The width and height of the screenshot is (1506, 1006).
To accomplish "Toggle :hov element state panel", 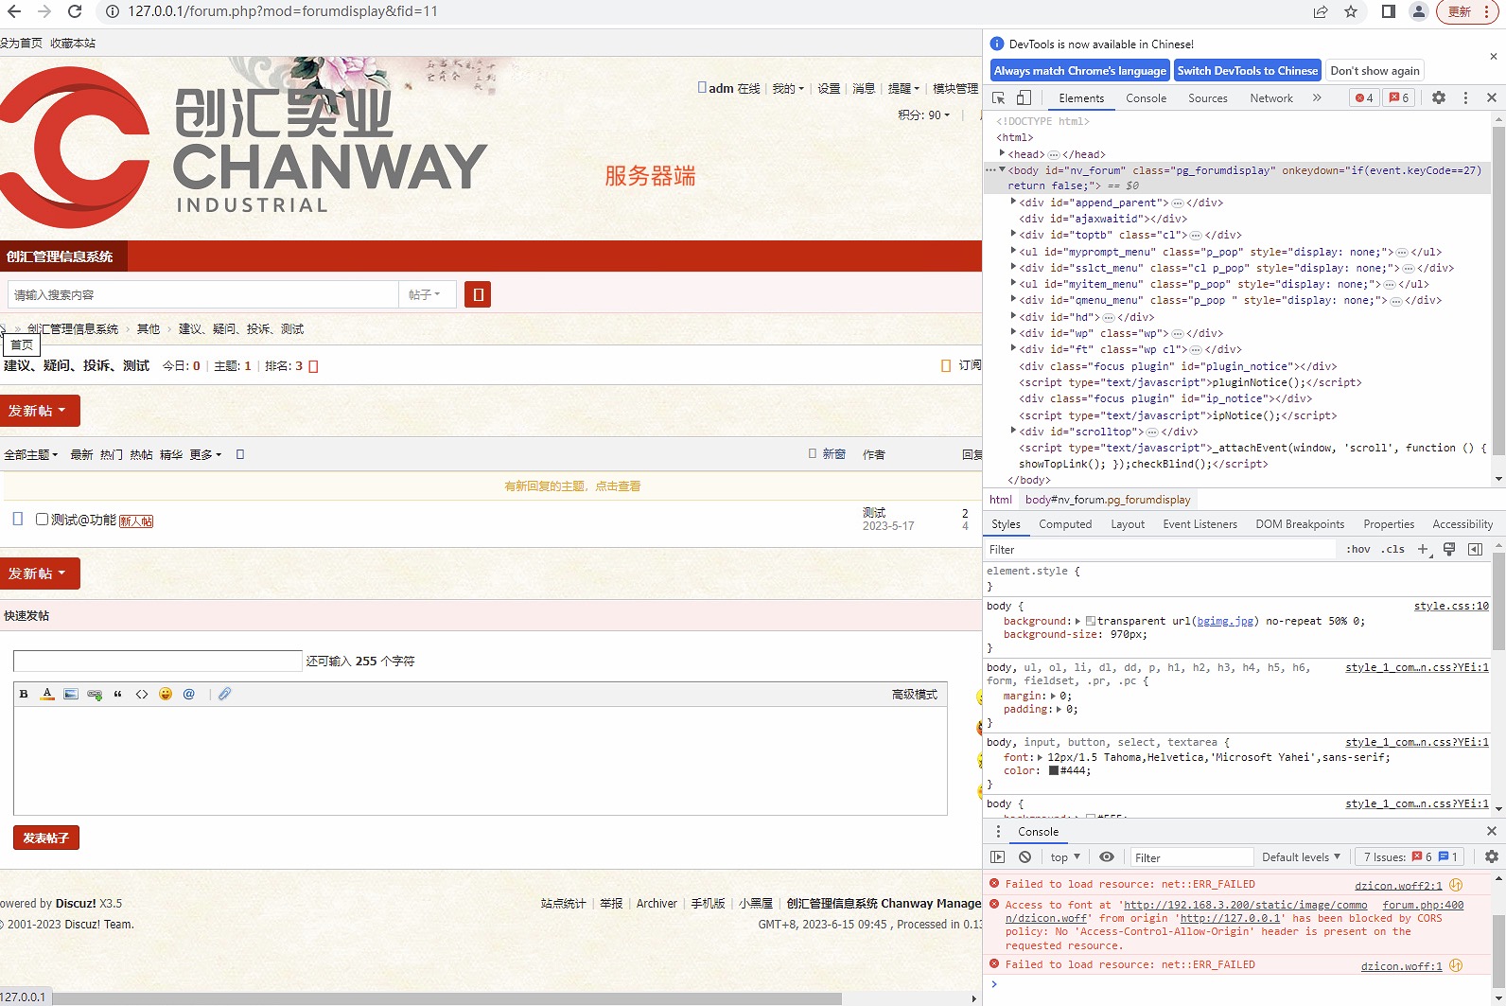I will [x=1358, y=549].
